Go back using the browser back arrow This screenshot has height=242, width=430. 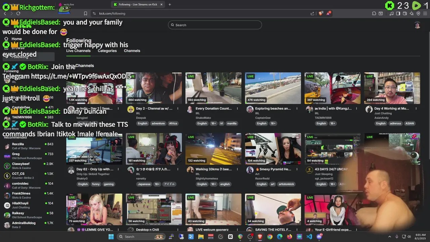click(x=5, y=13)
